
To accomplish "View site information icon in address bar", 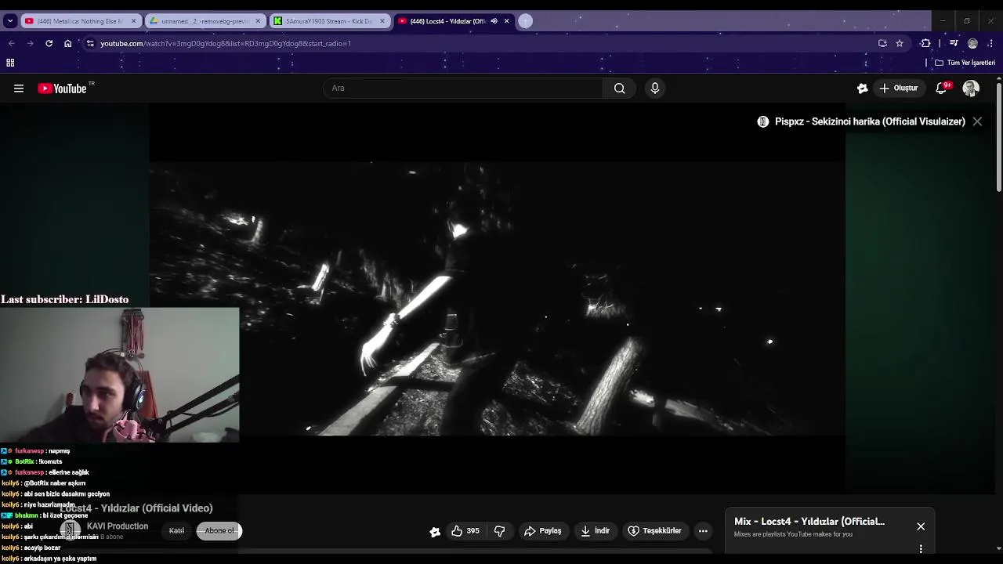I will (90, 43).
